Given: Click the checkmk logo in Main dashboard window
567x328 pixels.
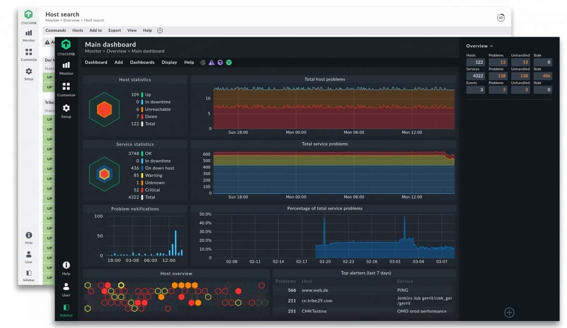Looking at the screenshot, I should 66,47.
